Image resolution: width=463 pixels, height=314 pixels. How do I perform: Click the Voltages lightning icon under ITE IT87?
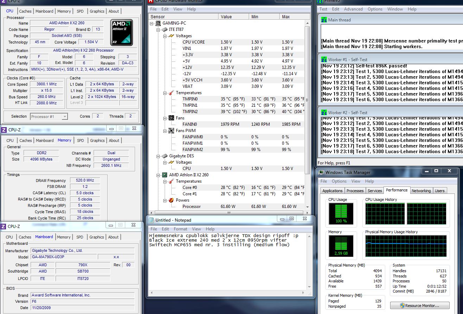(x=171, y=36)
